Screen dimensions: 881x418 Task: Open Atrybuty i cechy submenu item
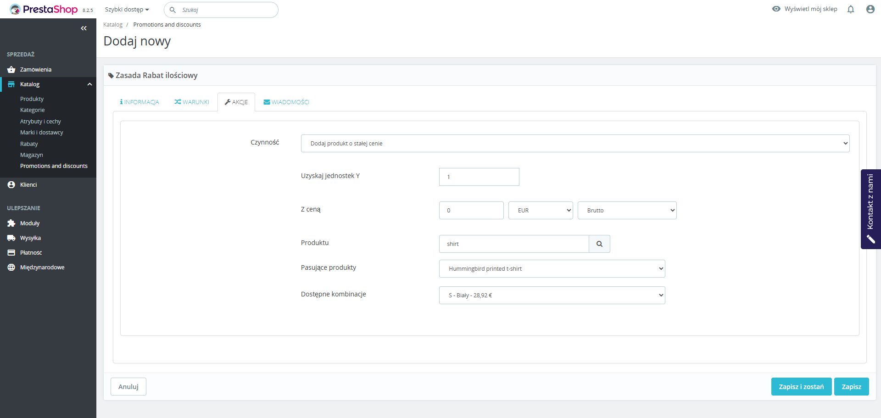point(40,122)
